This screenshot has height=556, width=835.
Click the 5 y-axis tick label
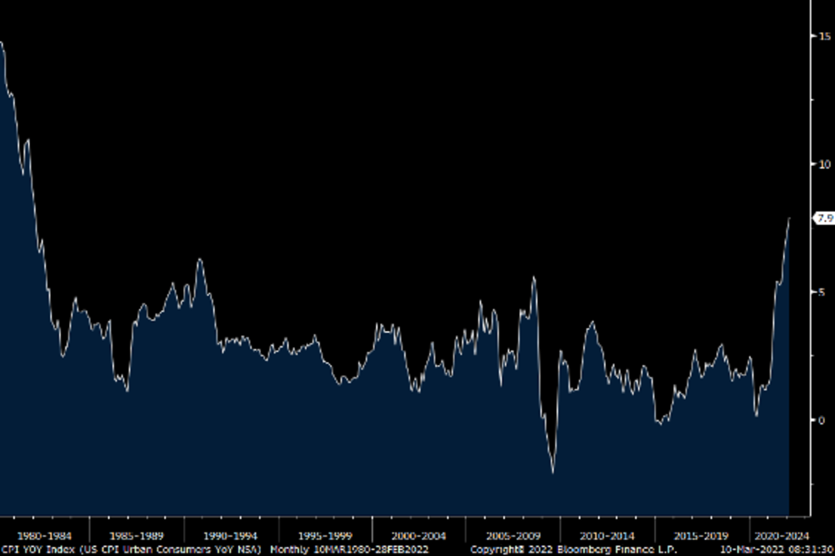click(822, 292)
